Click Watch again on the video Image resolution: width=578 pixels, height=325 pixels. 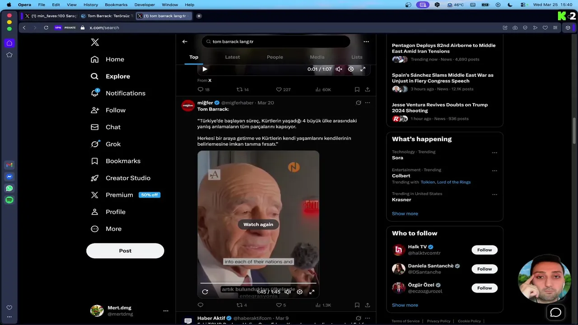[x=258, y=224]
